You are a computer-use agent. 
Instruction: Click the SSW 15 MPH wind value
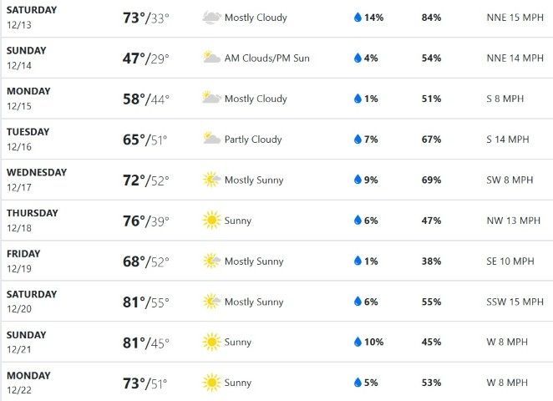coord(514,302)
